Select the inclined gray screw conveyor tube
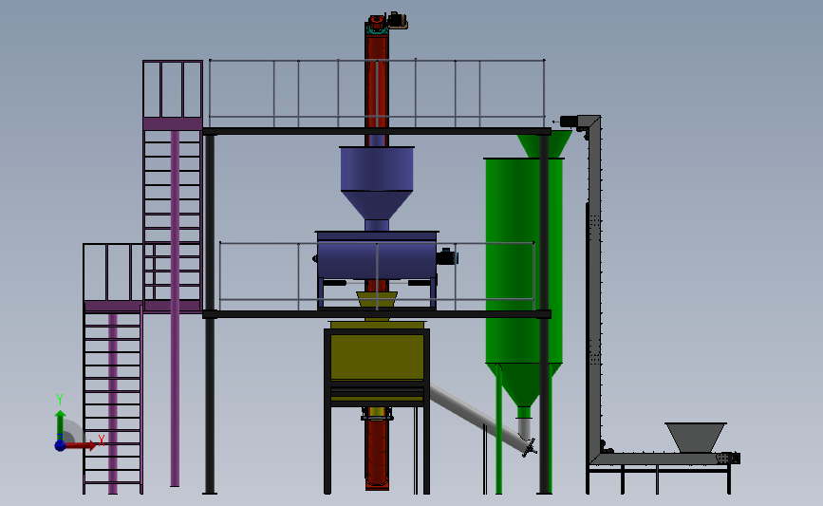Viewport: 823px width, 506px height. (x=480, y=418)
